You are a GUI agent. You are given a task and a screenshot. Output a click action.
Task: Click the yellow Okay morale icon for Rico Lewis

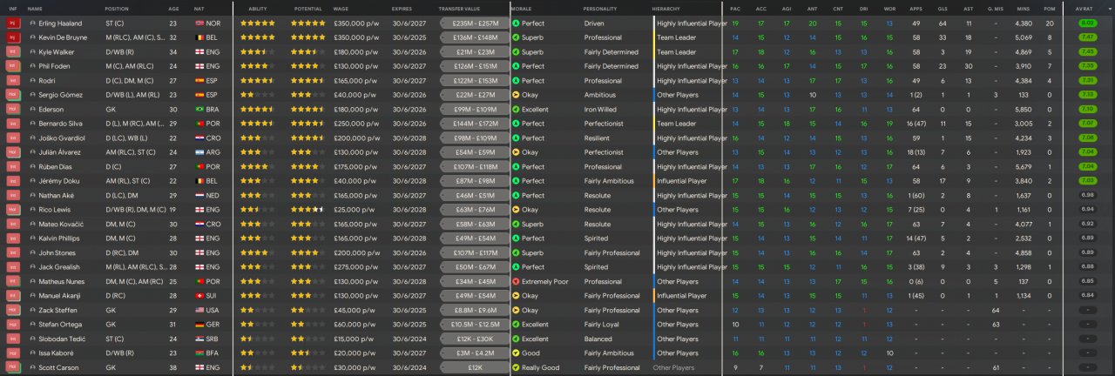point(516,210)
